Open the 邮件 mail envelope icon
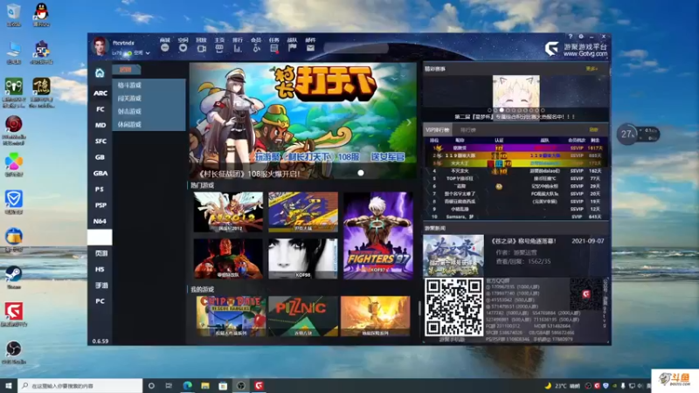This screenshot has width=699, height=393. [311, 48]
